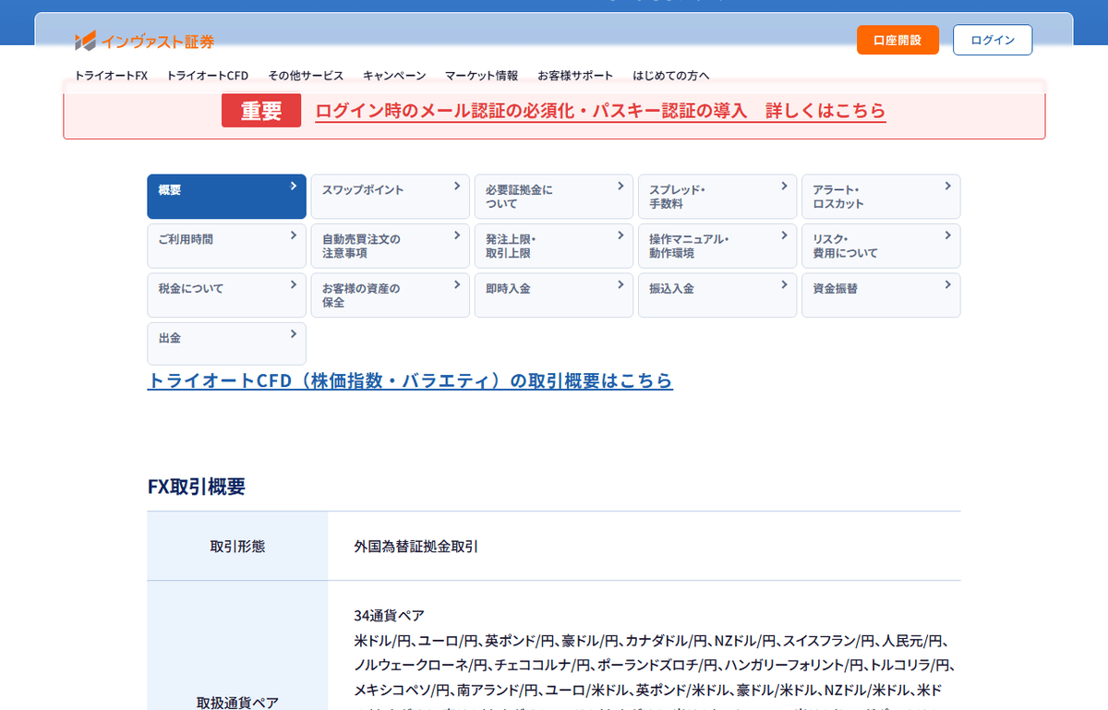Open the login mail authentication notice link
1108x710 pixels.
(600, 111)
